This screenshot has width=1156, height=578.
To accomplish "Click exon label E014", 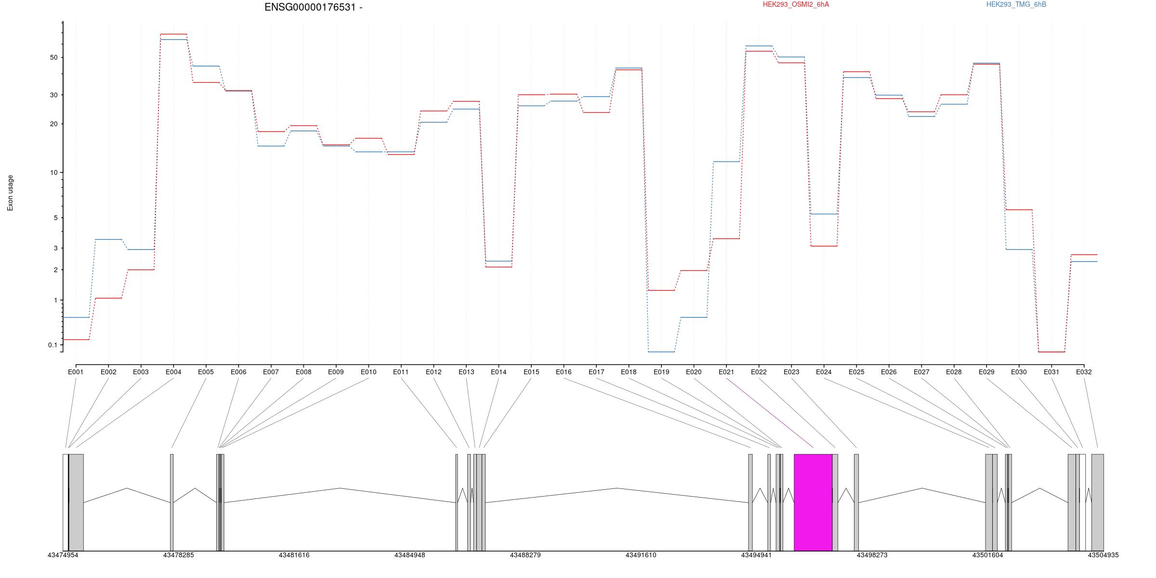I will pos(499,372).
